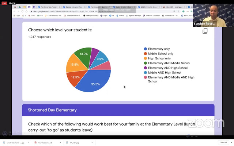
Task: Click the 'Choose which level your student is:' heading
Action: (x=60, y=30)
